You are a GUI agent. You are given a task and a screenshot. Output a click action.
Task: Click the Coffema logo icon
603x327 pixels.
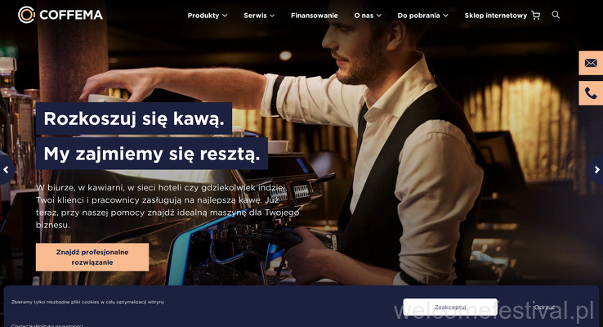pyautogui.click(x=26, y=15)
